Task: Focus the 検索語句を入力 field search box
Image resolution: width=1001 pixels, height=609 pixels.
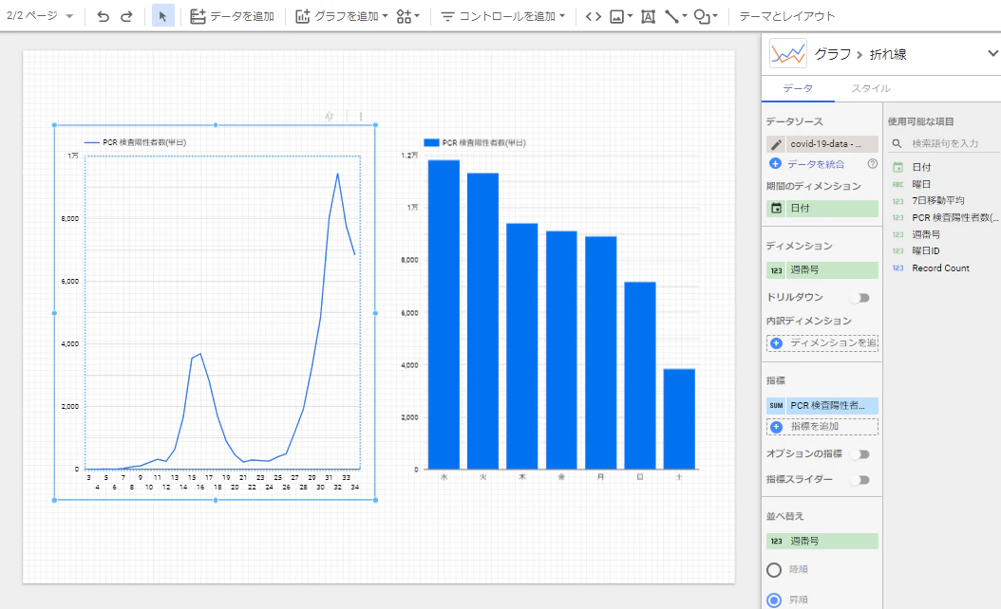Action: pos(944,143)
